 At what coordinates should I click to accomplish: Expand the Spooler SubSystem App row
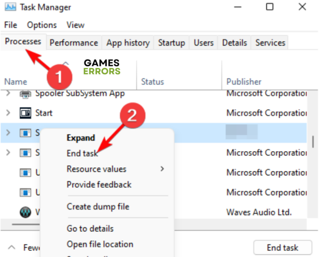tap(8, 93)
